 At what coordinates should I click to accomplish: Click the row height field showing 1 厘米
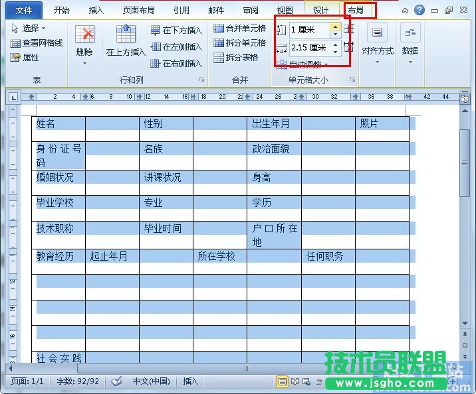click(x=309, y=30)
